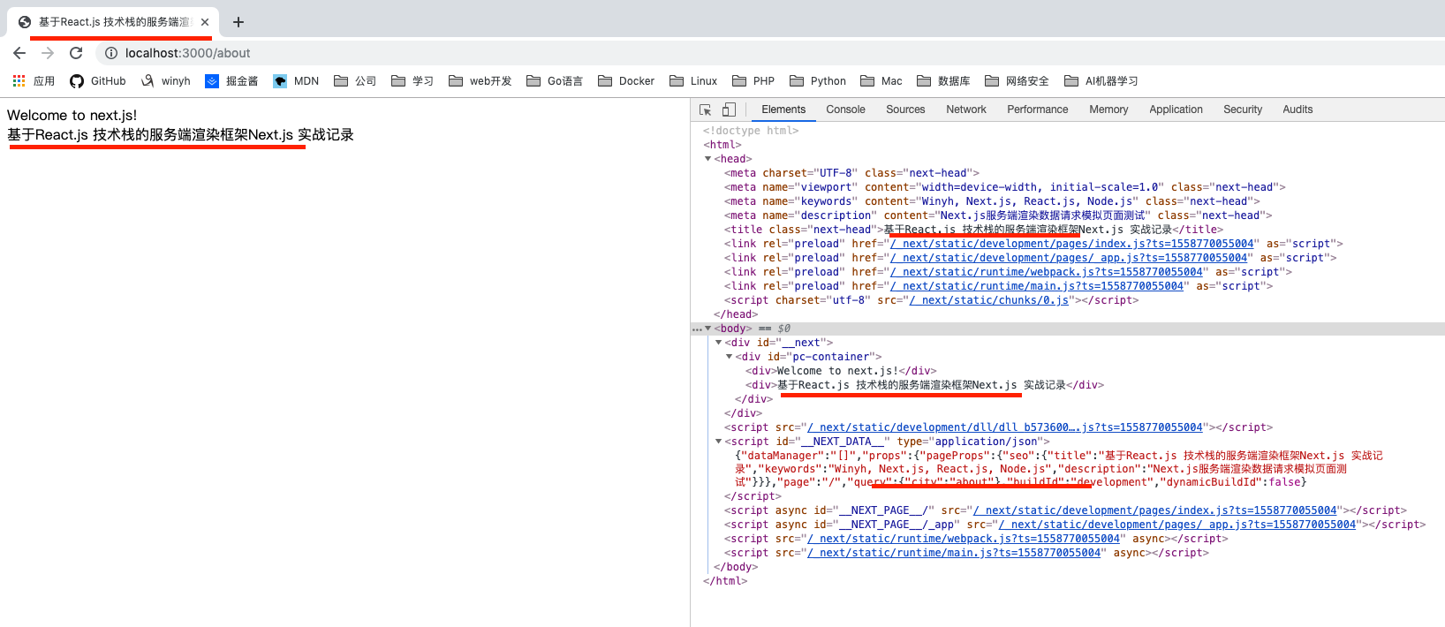This screenshot has height=627, width=1445.
Task: Open the web开发 bookmark folder
Action: pos(480,80)
